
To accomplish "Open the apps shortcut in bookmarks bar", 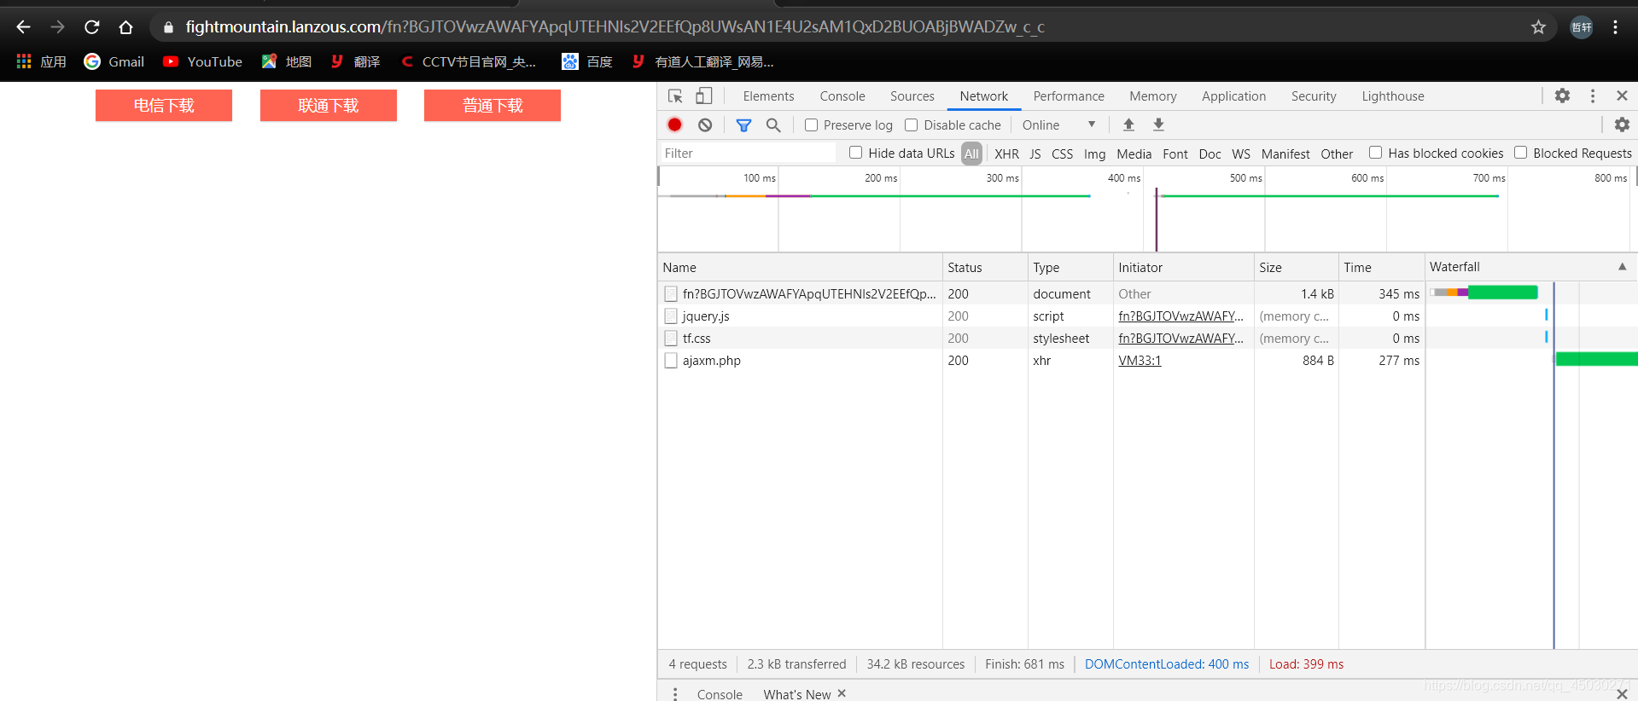I will (41, 61).
